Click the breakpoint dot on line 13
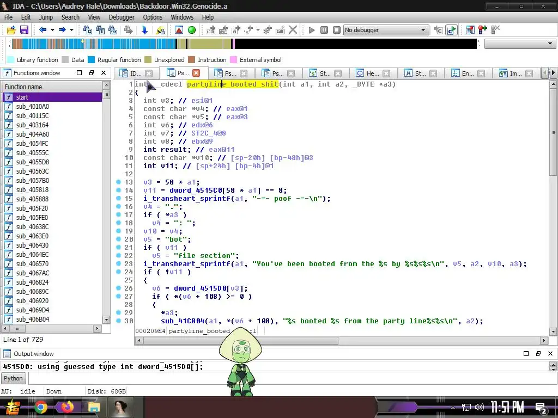The height and width of the screenshot is (418, 558). tap(118, 182)
